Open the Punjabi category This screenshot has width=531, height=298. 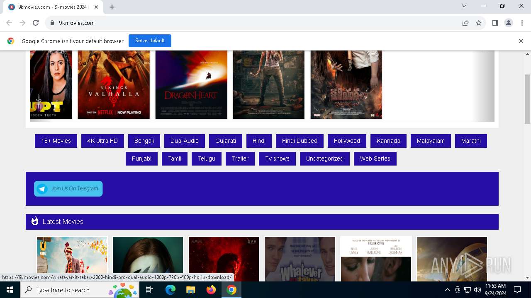click(x=141, y=159)
